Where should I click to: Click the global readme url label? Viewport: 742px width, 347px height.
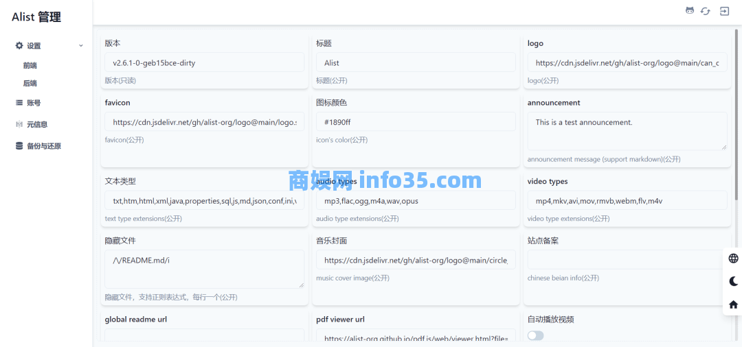pyautogui.click(x=136, y=320)
